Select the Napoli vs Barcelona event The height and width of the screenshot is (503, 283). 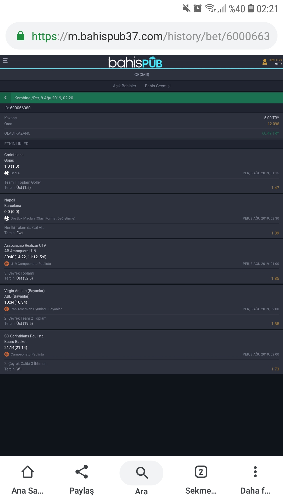click(141, 209)
